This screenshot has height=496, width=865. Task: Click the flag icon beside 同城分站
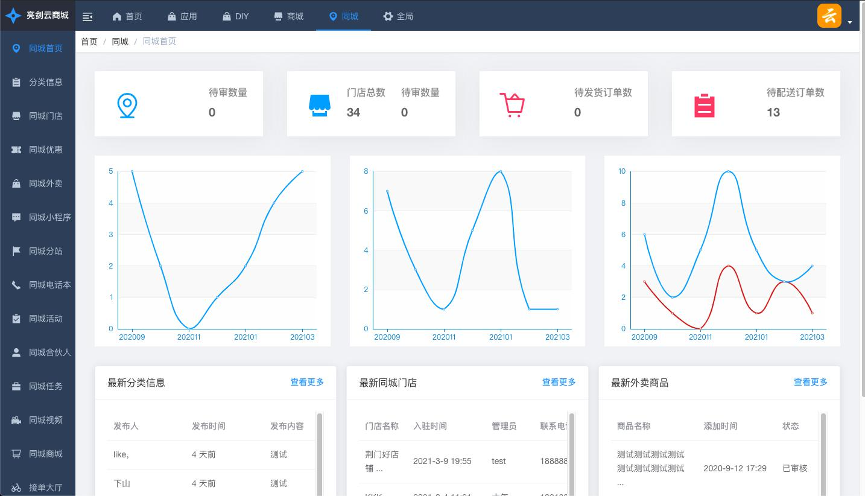pyautogui.click(x=16, y=251)
